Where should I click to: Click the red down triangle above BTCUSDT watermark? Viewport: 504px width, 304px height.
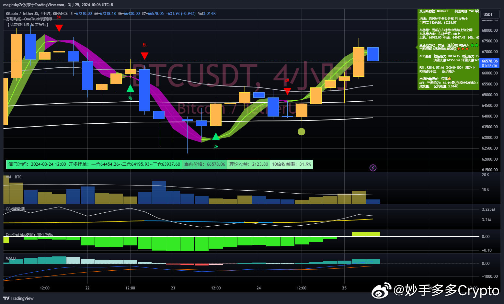pos(144,56)
